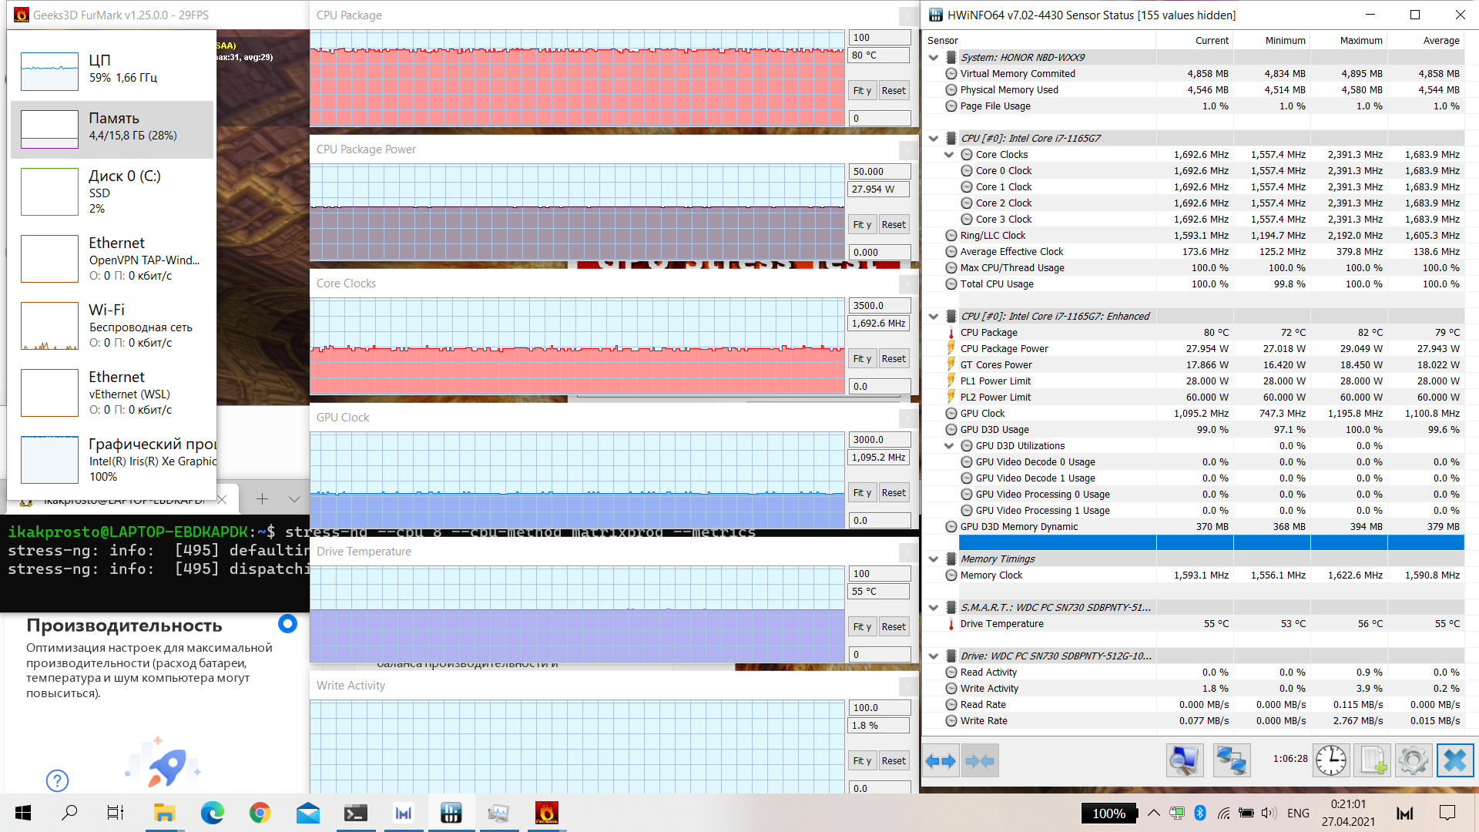
Task: Select the CPU Package Power sensor row
Action: tap(1194, 349)
